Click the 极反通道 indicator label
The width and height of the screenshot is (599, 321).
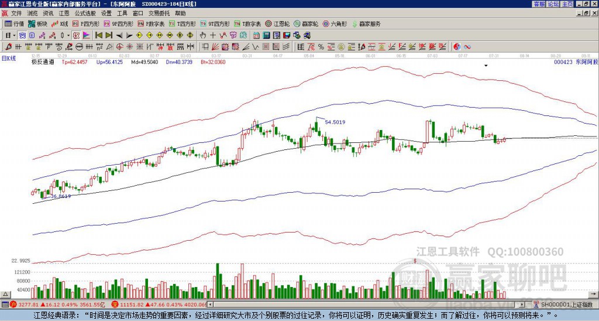tap(43, 62)
